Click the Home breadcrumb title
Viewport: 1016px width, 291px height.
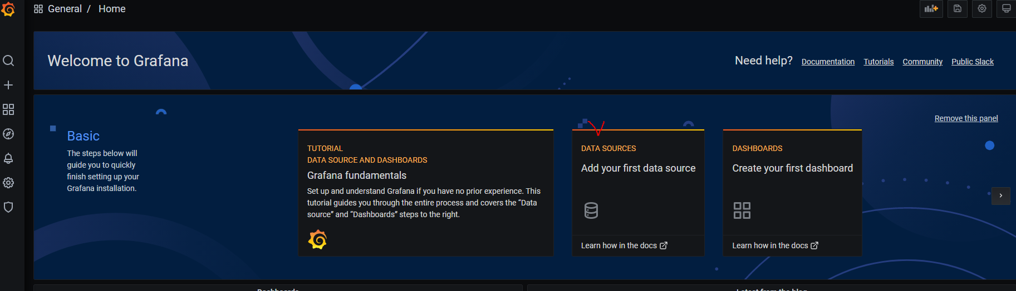(x=112, y=9)
